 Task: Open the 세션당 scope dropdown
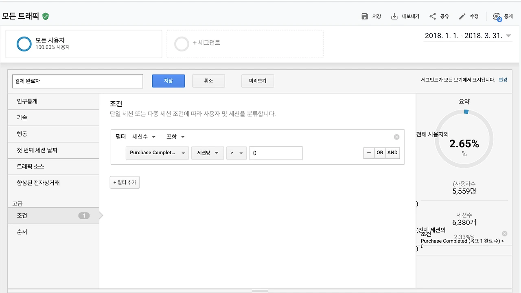tap(207, 153)
